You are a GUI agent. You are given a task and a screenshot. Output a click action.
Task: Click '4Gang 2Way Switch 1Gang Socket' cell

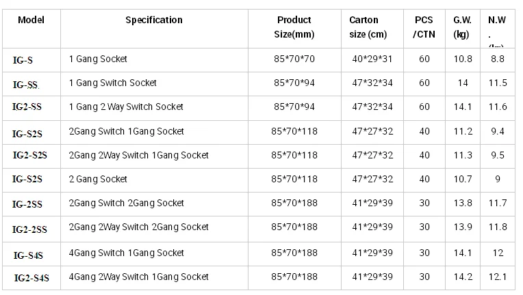coord(139,277)
